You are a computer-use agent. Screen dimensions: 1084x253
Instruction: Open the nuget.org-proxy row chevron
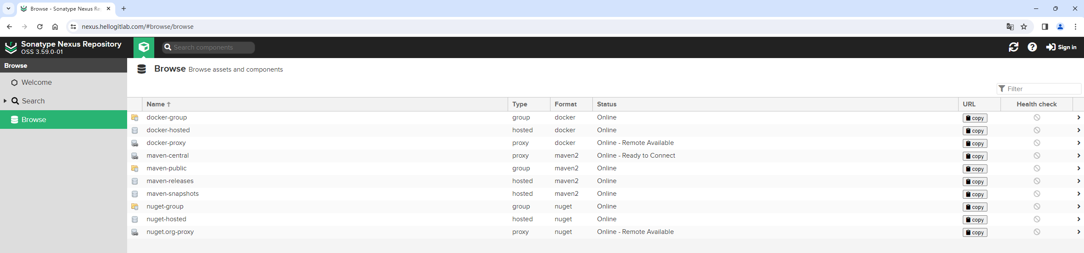pyautogui.click(x=1078, y=232)
